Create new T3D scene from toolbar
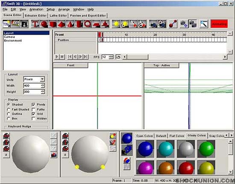Screen dimensions: 235x184 [6, 24]
